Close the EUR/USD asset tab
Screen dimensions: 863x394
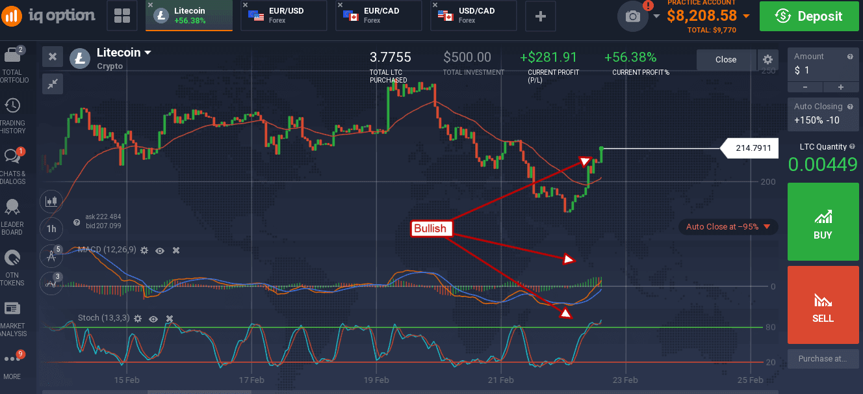pos(245,5)
